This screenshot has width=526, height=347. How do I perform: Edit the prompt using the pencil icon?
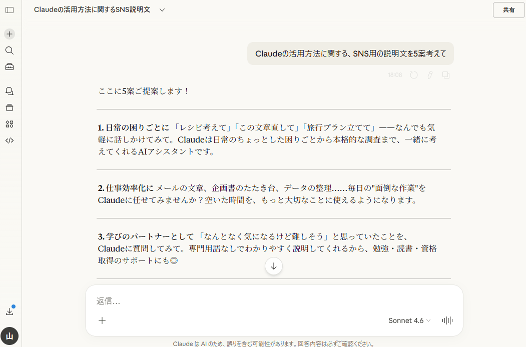click(430, 74)
